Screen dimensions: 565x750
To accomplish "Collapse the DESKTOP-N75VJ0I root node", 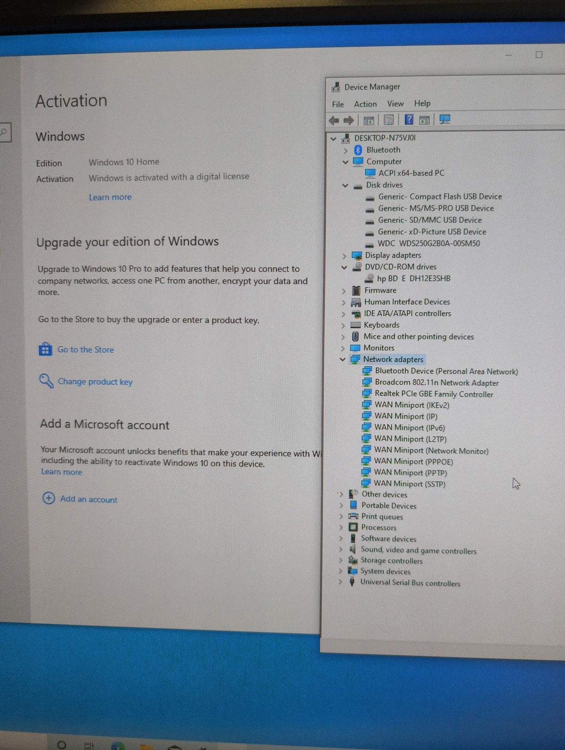I will pos(333,139).
